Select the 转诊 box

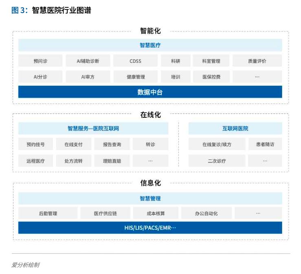point(151,144)
